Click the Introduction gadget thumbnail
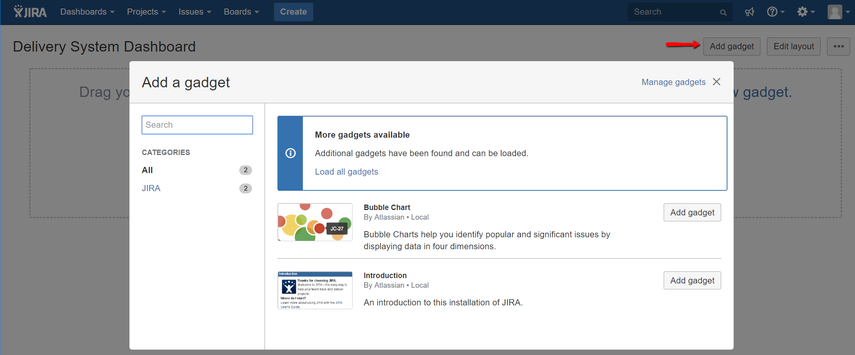The image size is (855, 355). pos(315,290)
